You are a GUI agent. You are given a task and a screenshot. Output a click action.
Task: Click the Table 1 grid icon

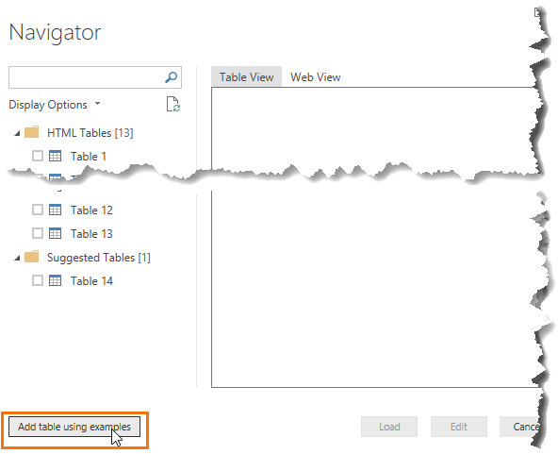point(56,156)
